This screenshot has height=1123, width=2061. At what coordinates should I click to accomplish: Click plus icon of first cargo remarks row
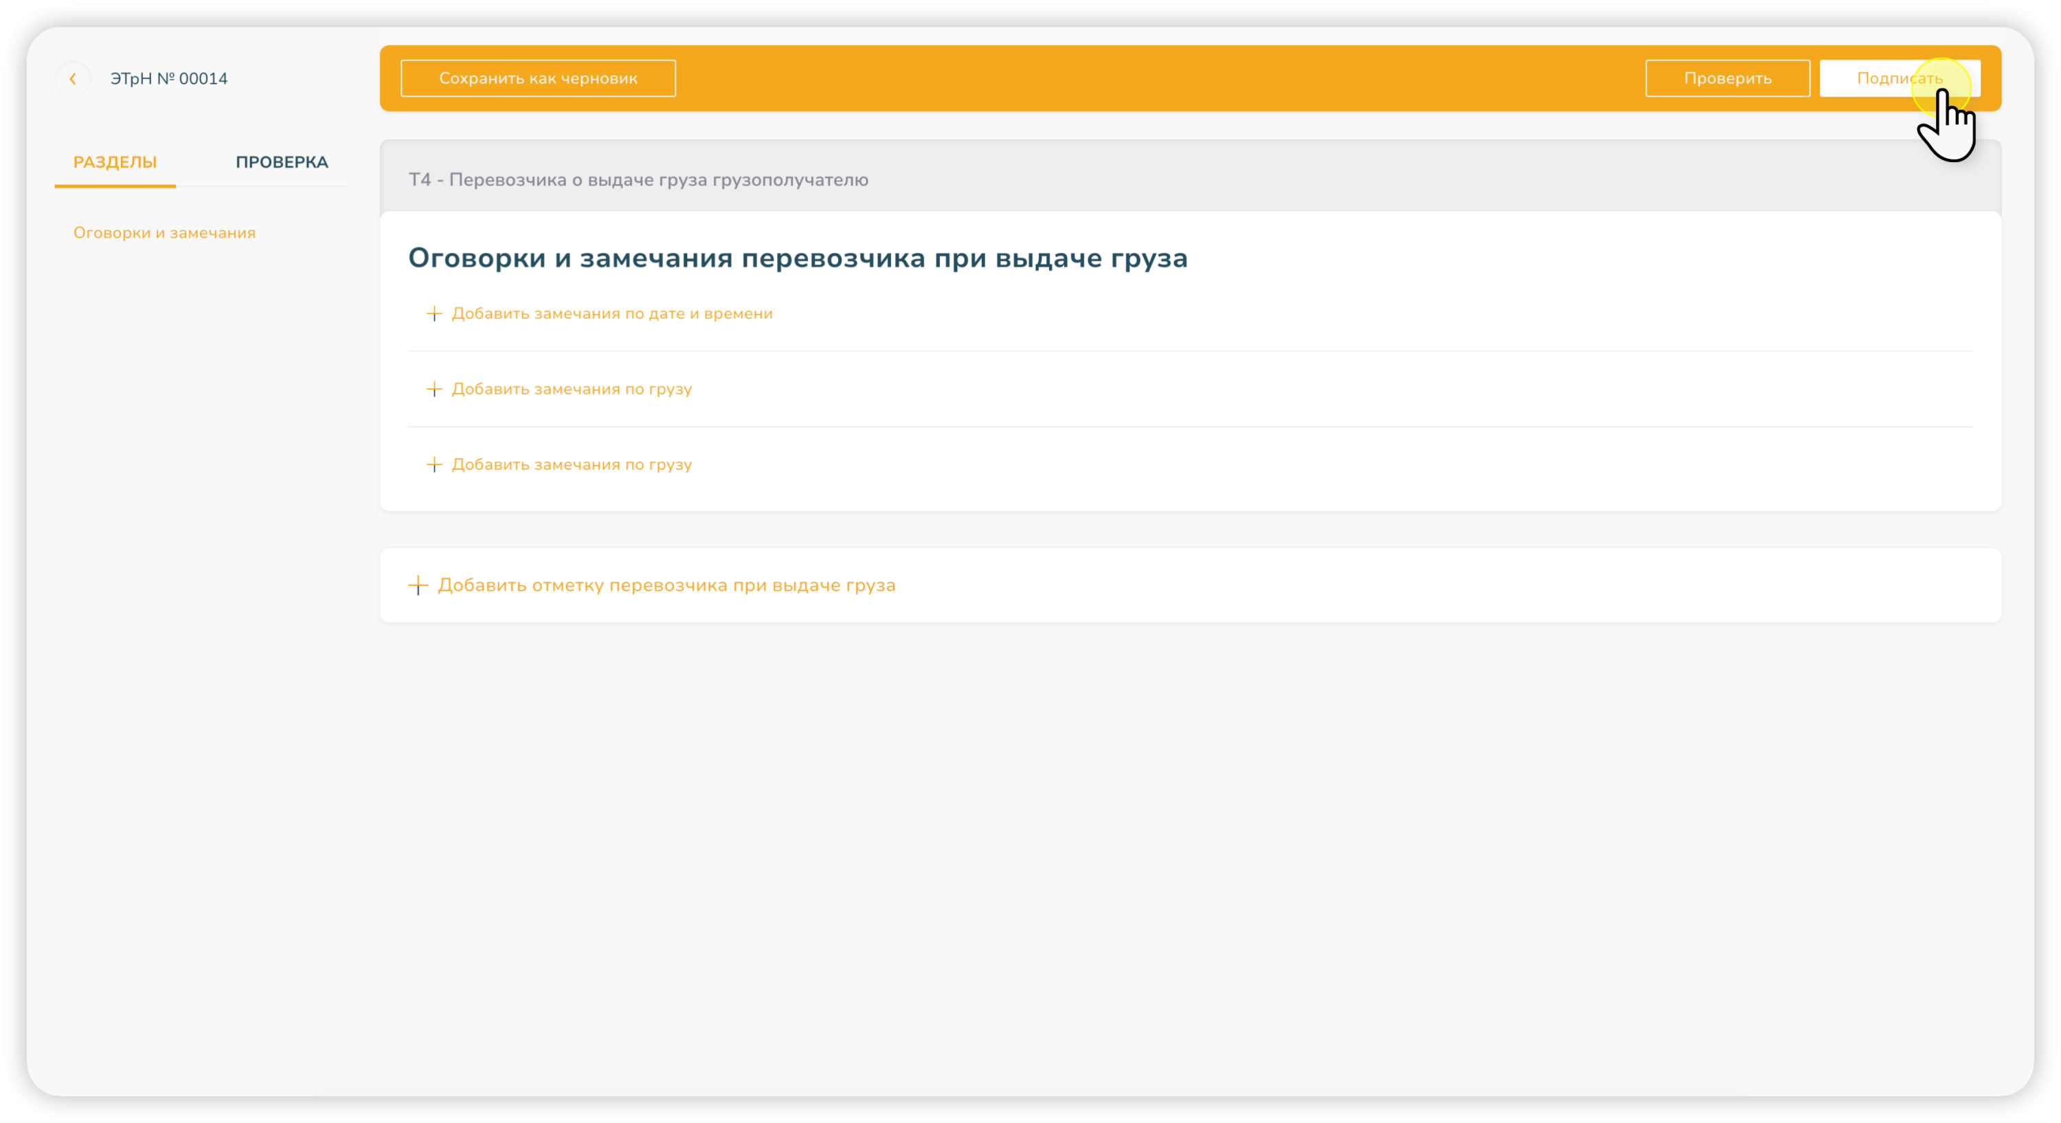(433, 389)
